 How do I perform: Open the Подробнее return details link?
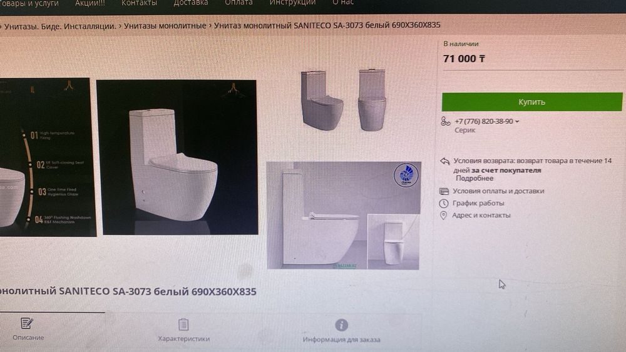point(475,179)
